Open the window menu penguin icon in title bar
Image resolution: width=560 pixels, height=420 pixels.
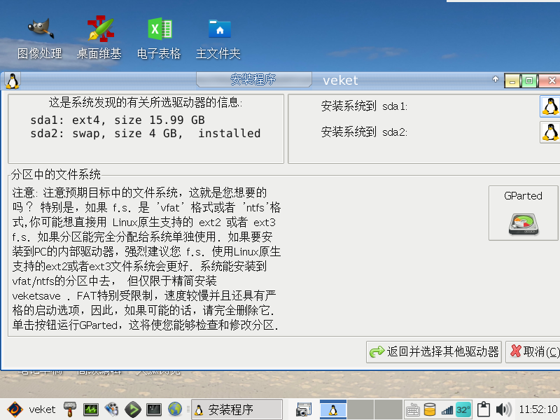tap(13, 80)
